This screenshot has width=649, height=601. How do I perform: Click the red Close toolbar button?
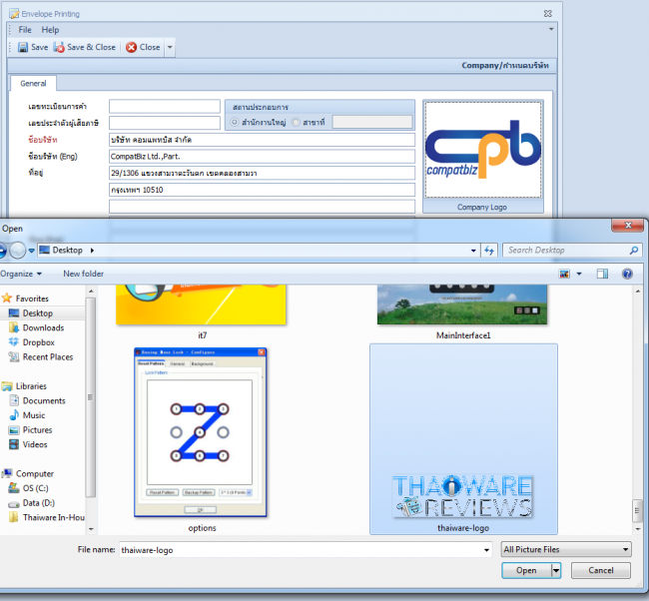coord(143,47)
